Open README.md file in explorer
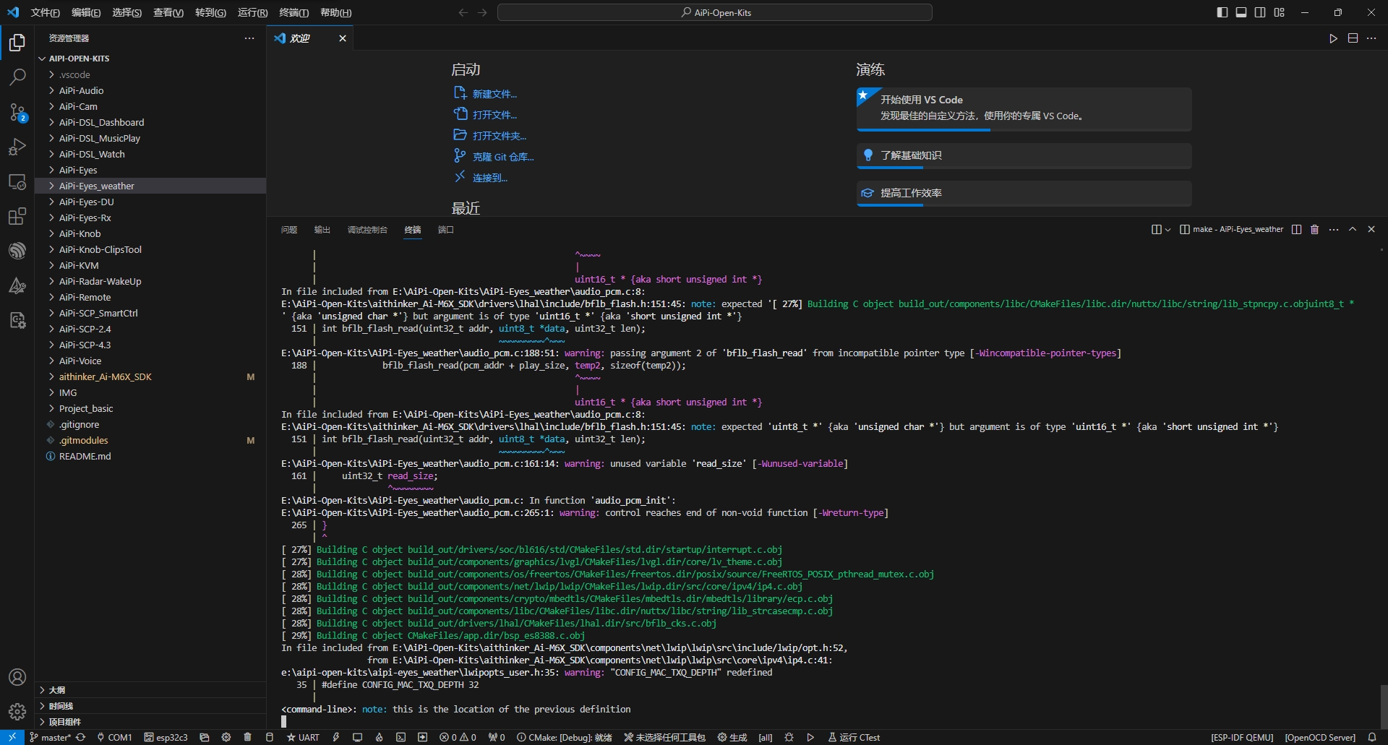 coord(150,456)
